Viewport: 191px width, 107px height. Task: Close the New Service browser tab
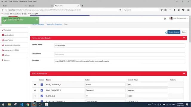coord(78,6)
